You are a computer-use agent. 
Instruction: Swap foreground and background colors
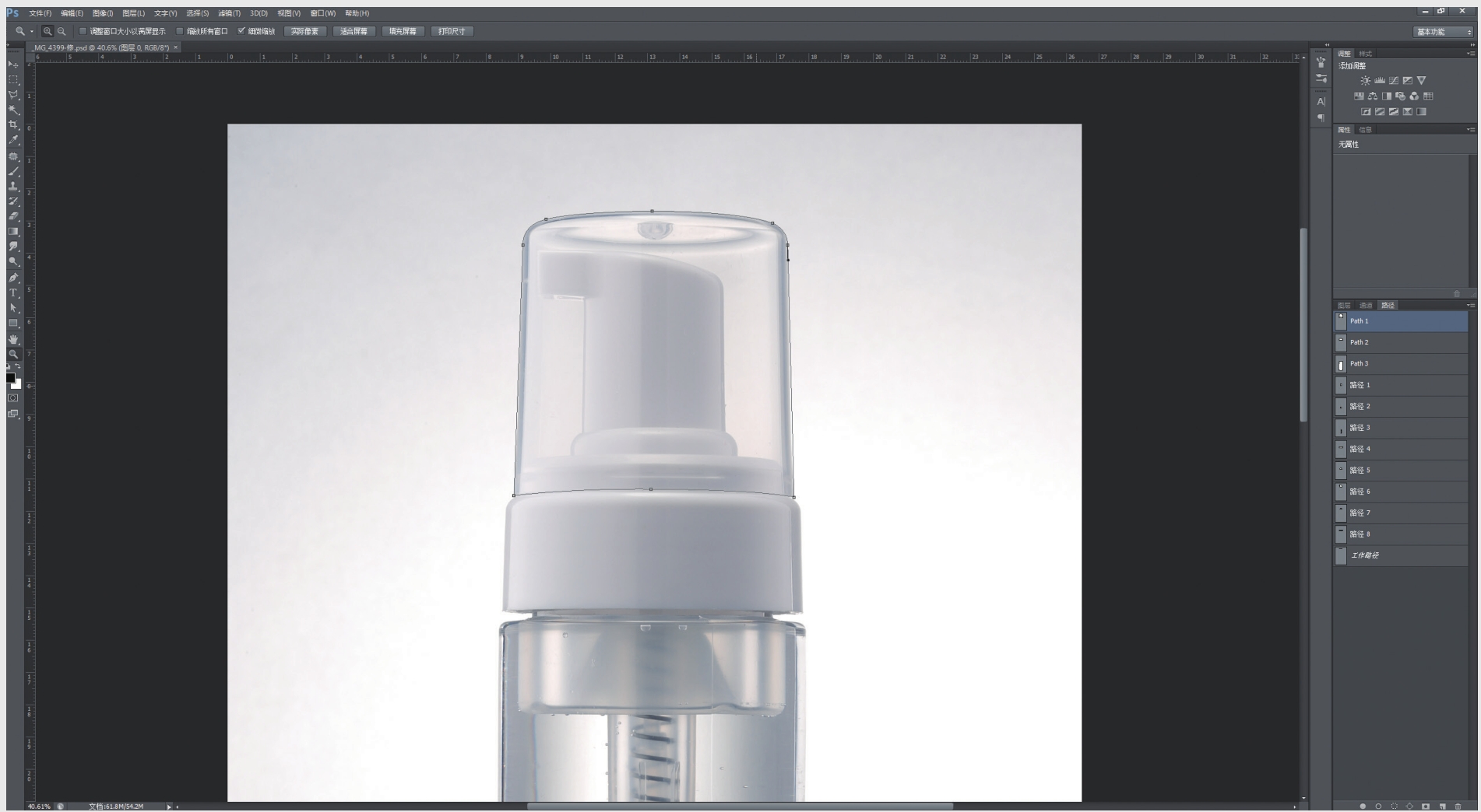(18, 367)
